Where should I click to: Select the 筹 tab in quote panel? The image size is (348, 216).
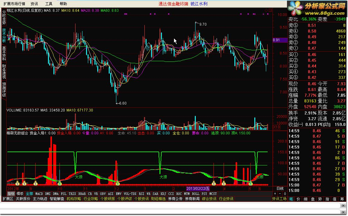[x=342, y=199]
